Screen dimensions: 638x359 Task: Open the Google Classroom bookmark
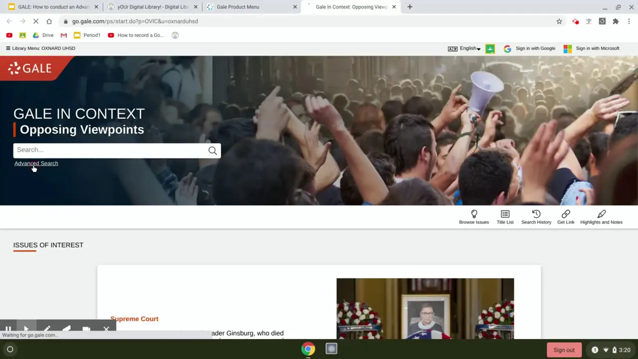click(x=22, y=35)
